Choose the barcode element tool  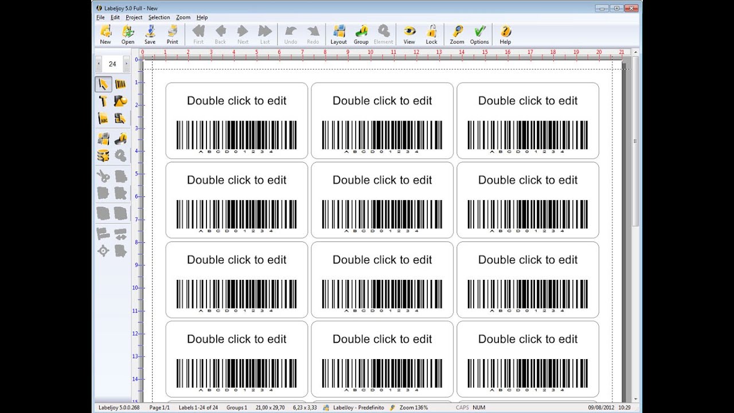point(120,84)
